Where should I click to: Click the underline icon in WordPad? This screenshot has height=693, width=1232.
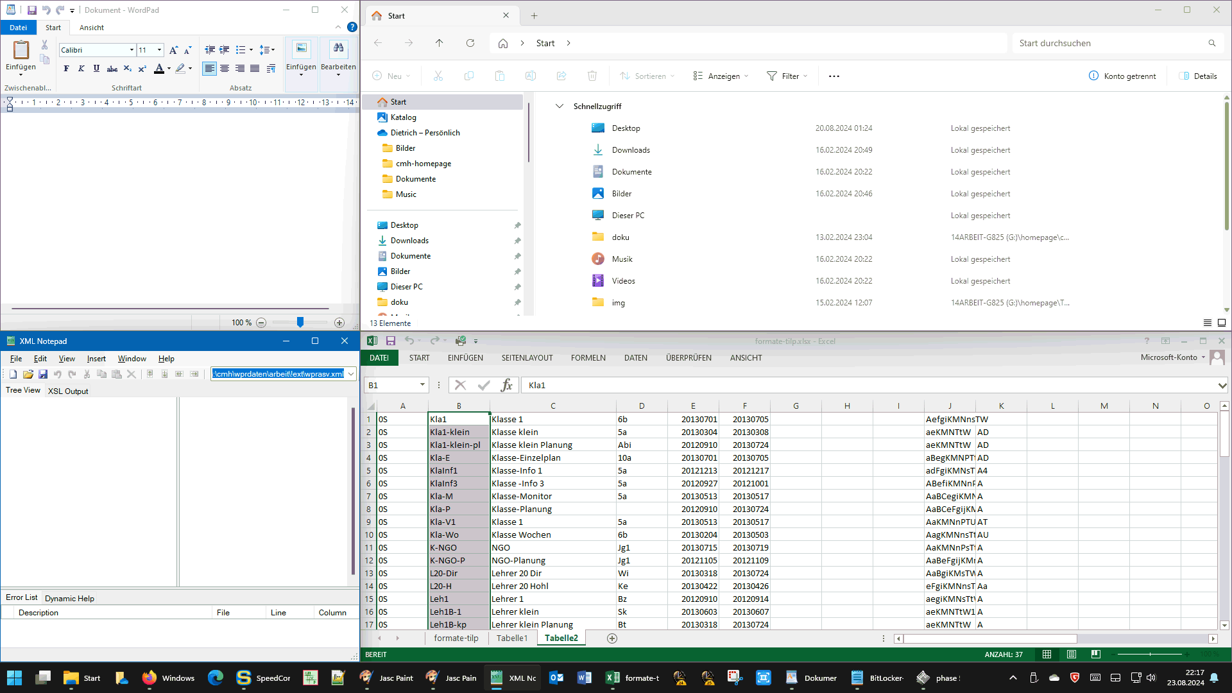point(96,69)
